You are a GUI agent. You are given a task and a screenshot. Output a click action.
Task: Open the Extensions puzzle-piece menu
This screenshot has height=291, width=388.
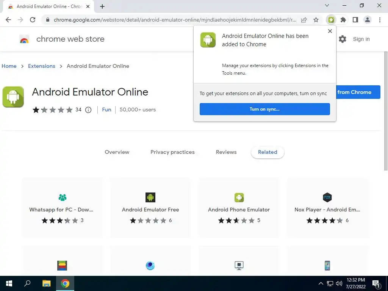(x=343, y=20)
